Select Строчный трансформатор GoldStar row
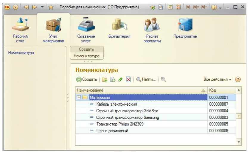250x152 pixels. pos(156,111)
